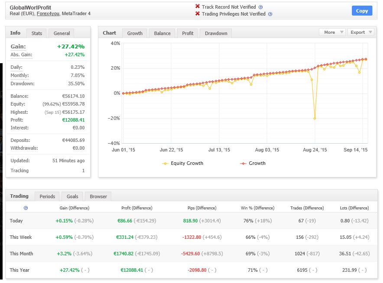The width and height of the screenshot is (383, 283).
Task: Open the General tab
Action: click(62, 33)
